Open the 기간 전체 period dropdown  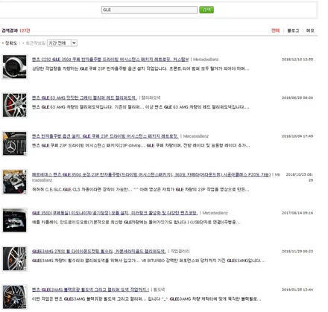[x=62, y=43]
